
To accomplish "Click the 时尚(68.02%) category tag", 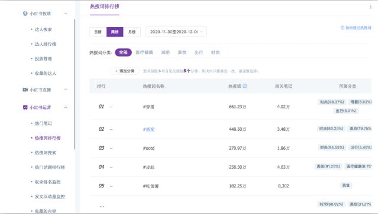I will pos(331,204).
